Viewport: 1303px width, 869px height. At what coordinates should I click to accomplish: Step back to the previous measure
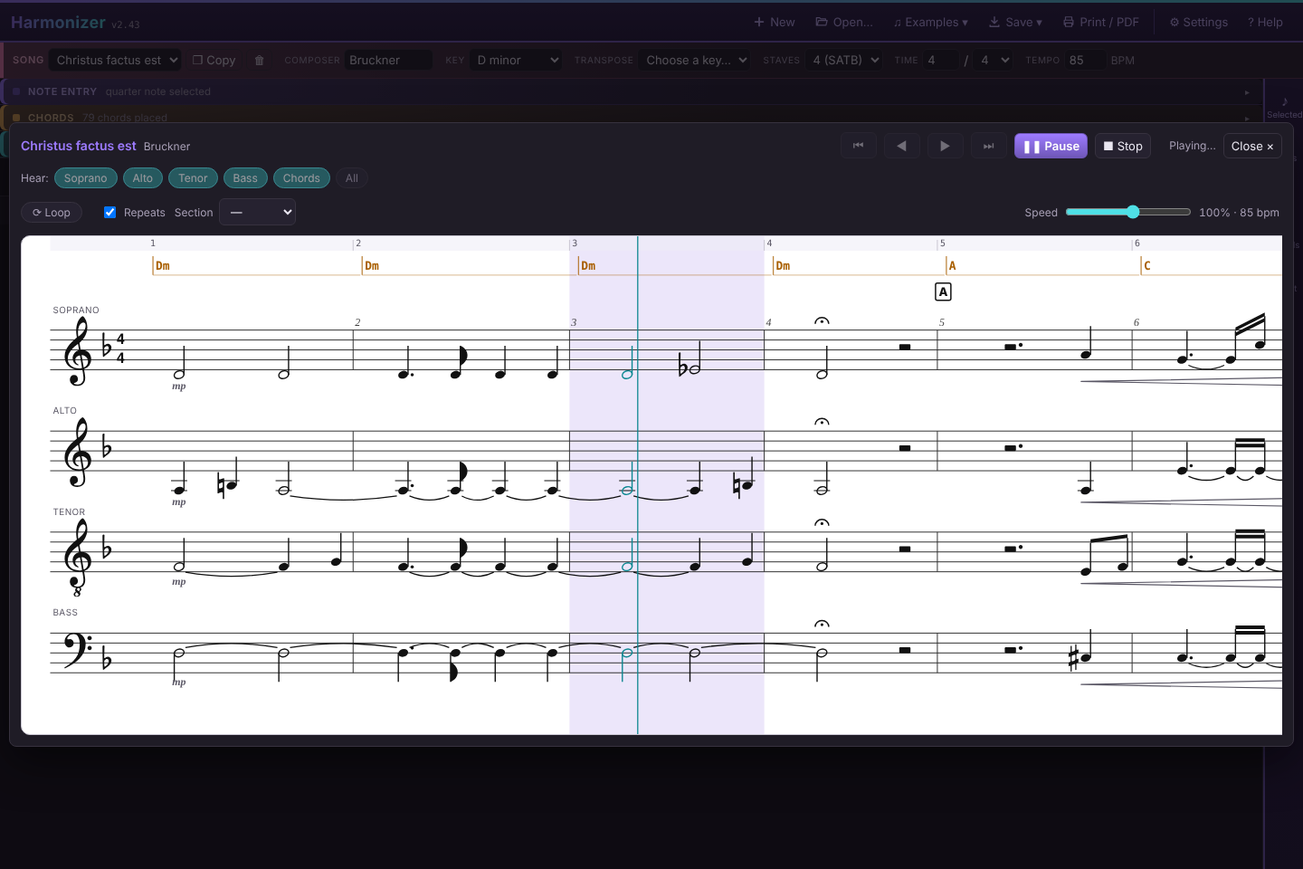point(901,146)
